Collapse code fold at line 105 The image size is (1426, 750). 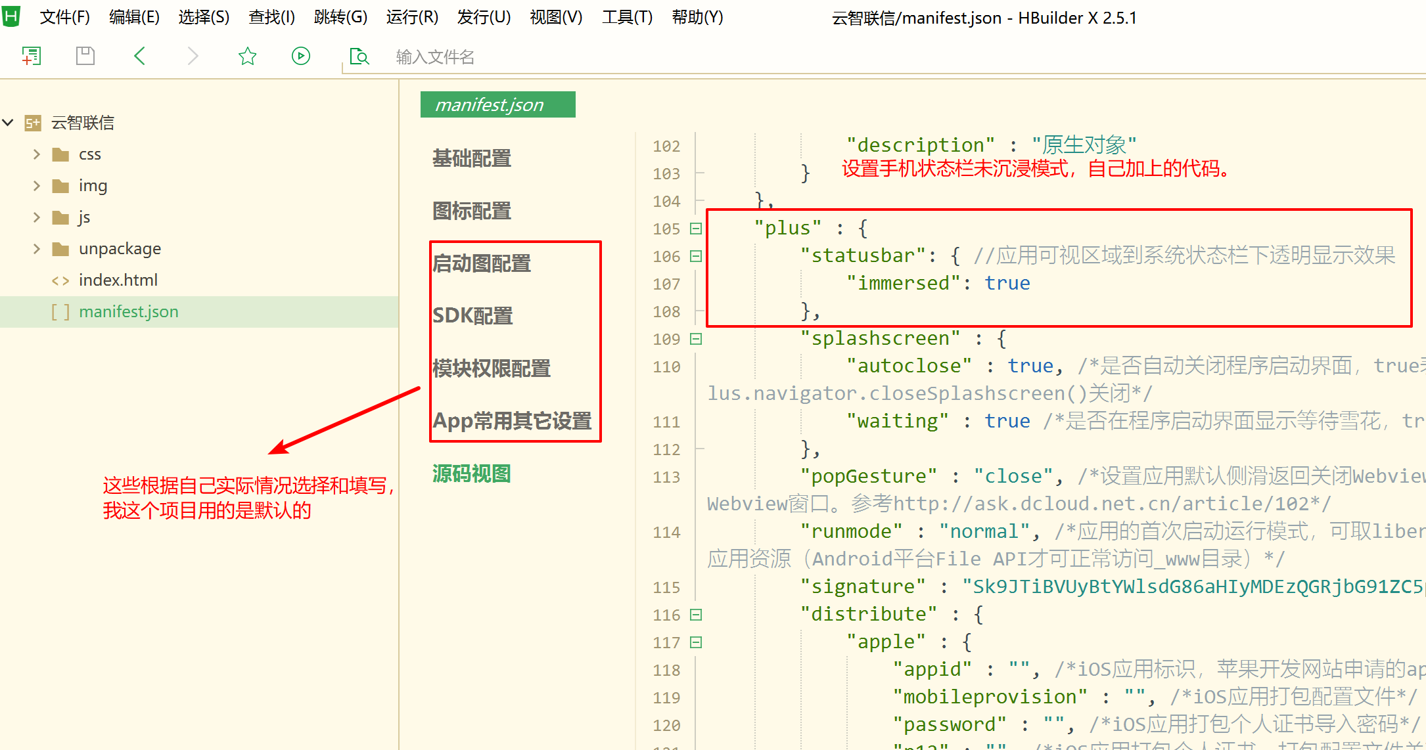pyautogui.click(x=696, y=229)
